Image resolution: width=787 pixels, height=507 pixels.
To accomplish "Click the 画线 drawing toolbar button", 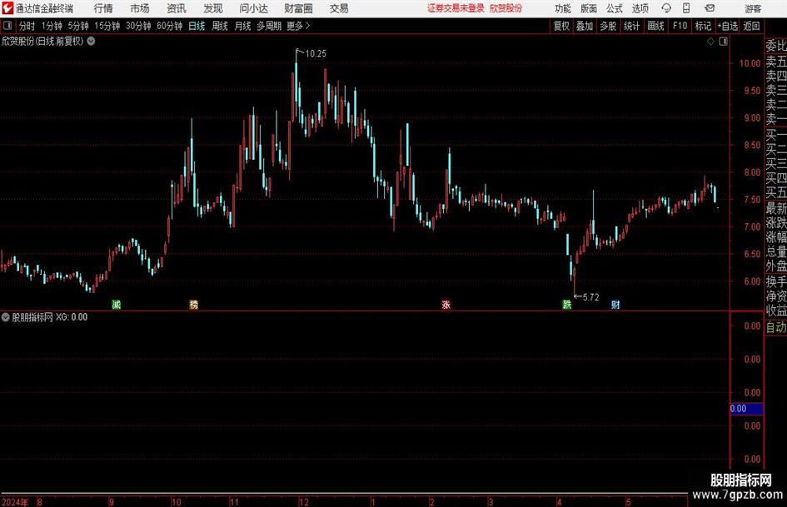I will coord(655,26).
